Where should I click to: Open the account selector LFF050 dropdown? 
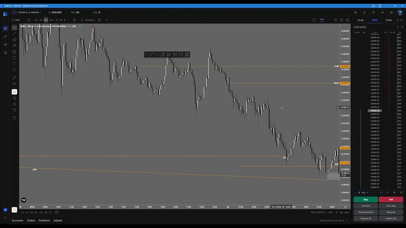click(x=27, y=12)
